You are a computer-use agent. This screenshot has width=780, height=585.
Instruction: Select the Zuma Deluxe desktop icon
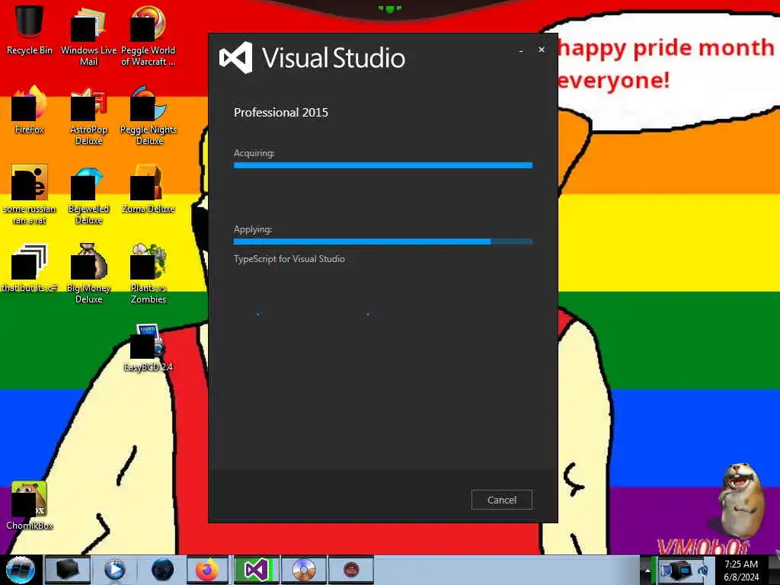pyautogui.click(x=149, y=189)
